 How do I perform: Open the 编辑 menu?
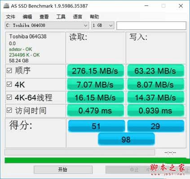27,17
